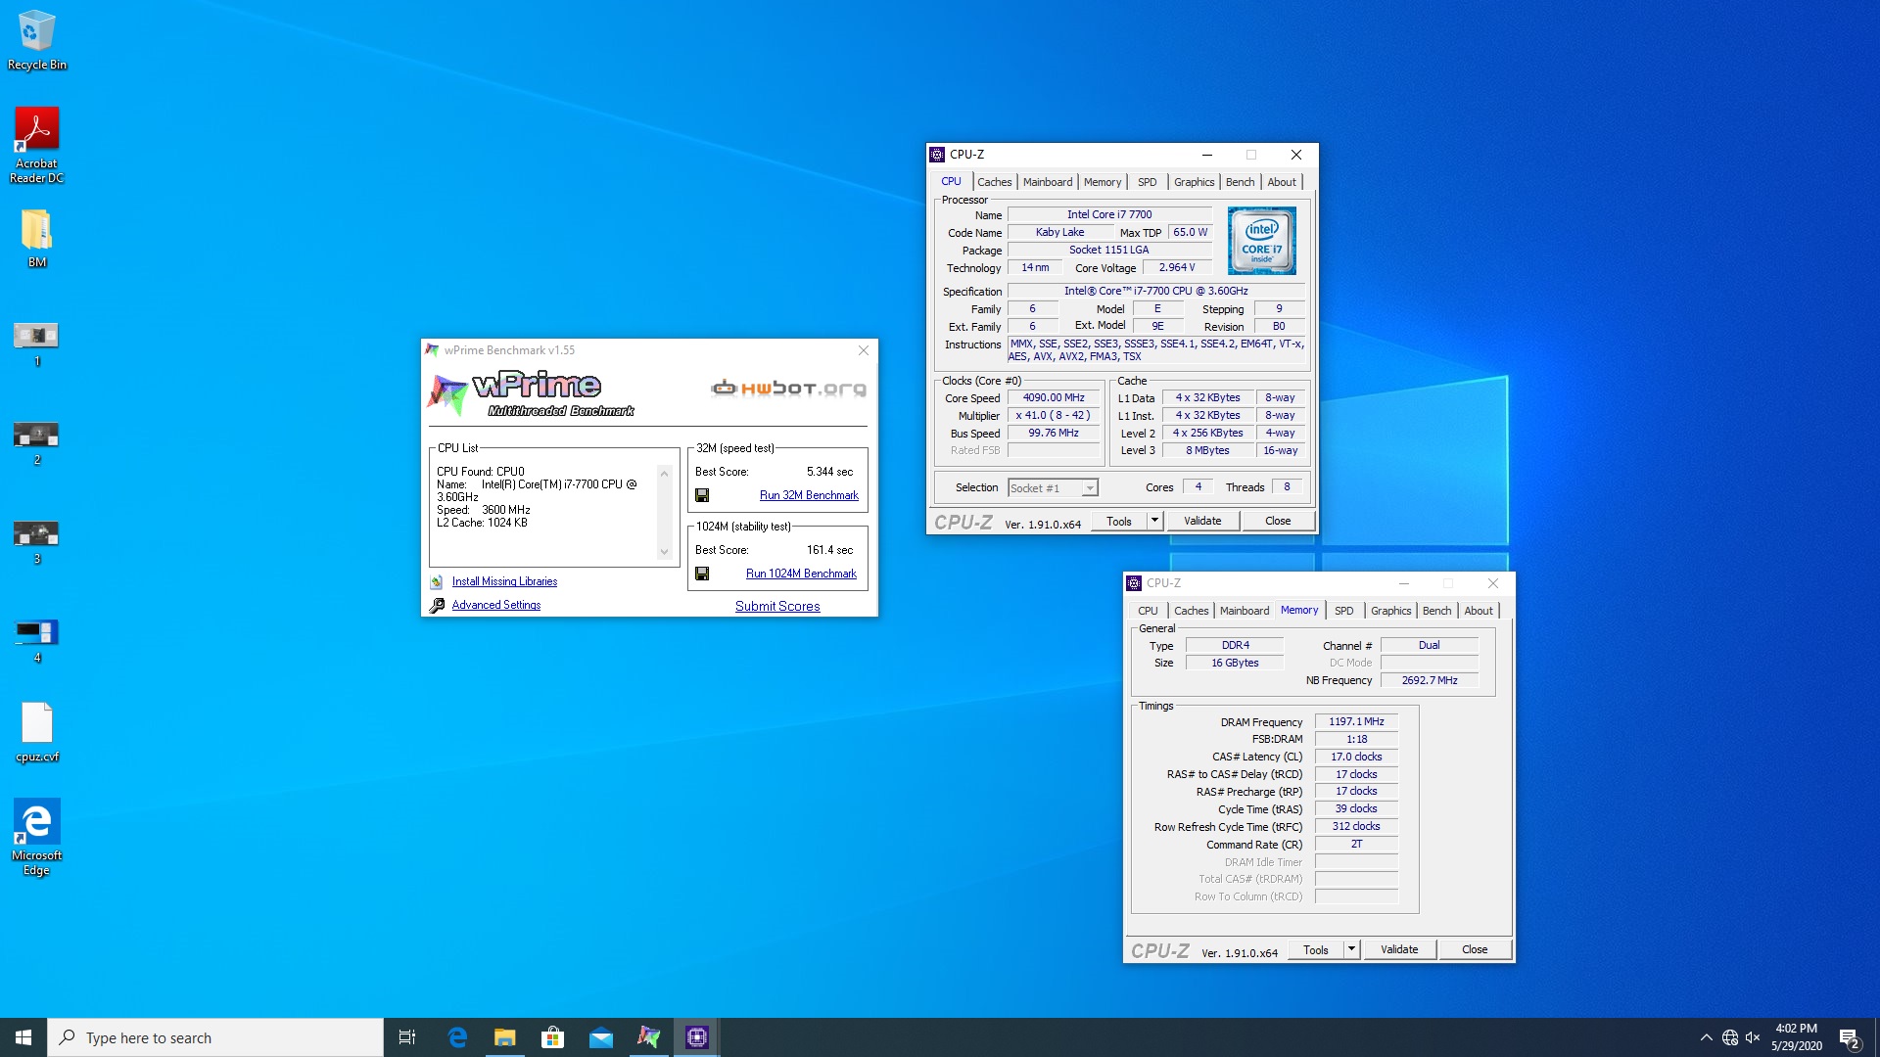
Task: Open Bench tab in lower CPU-Z
Action: [x=1436, y=611]
